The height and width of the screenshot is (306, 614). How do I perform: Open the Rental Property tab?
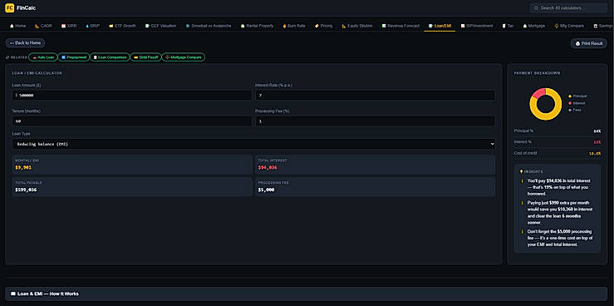257,26
